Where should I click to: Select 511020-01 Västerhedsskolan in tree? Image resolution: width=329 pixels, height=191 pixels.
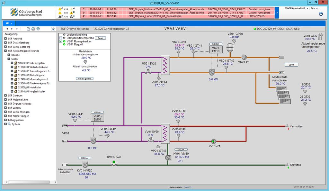tap(33, 67)
